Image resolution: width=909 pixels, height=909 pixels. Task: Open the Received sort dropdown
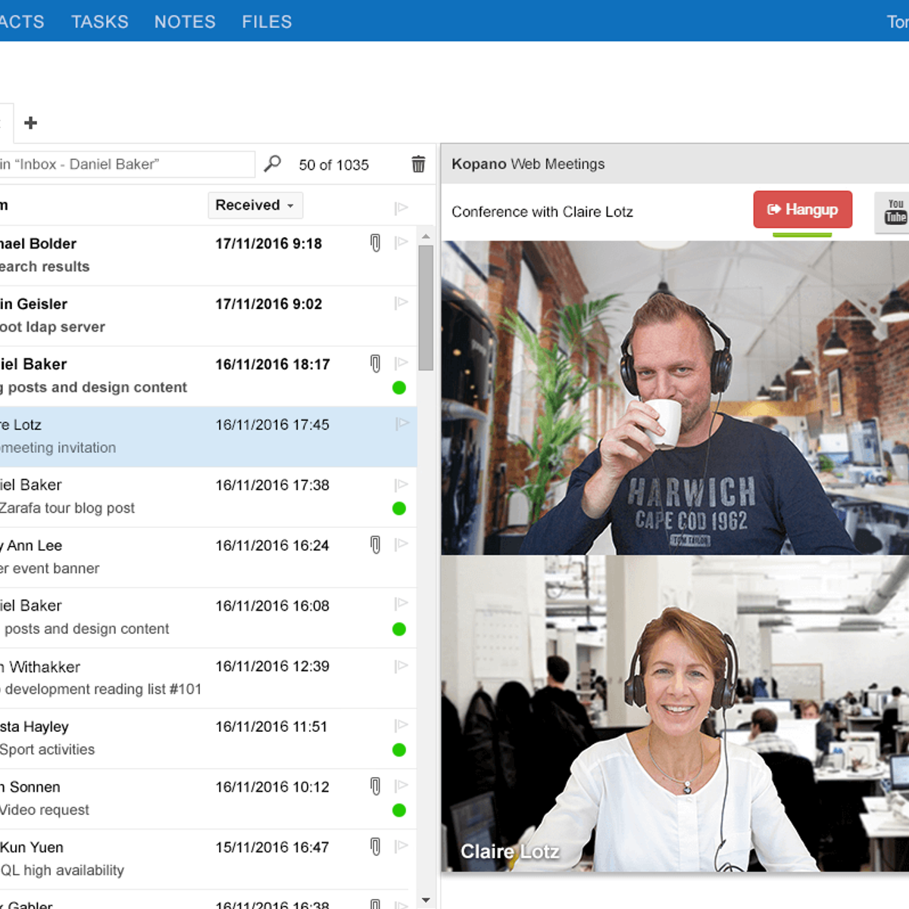(255, 205)
